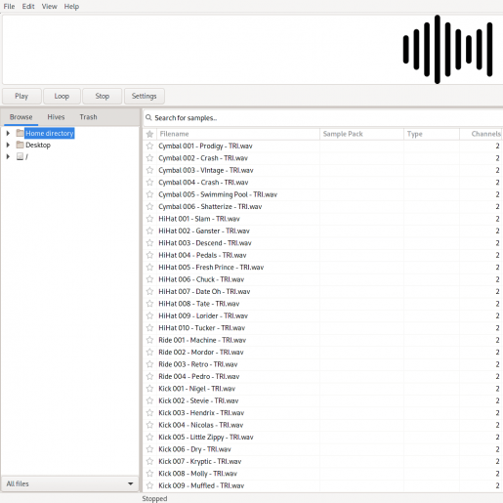Sort by the Filename column header

238,134
